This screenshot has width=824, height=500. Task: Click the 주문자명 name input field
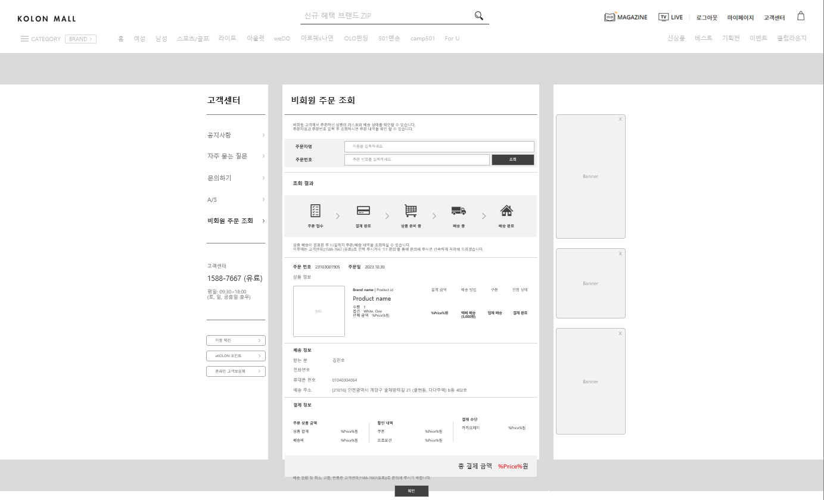pos(439,146)
